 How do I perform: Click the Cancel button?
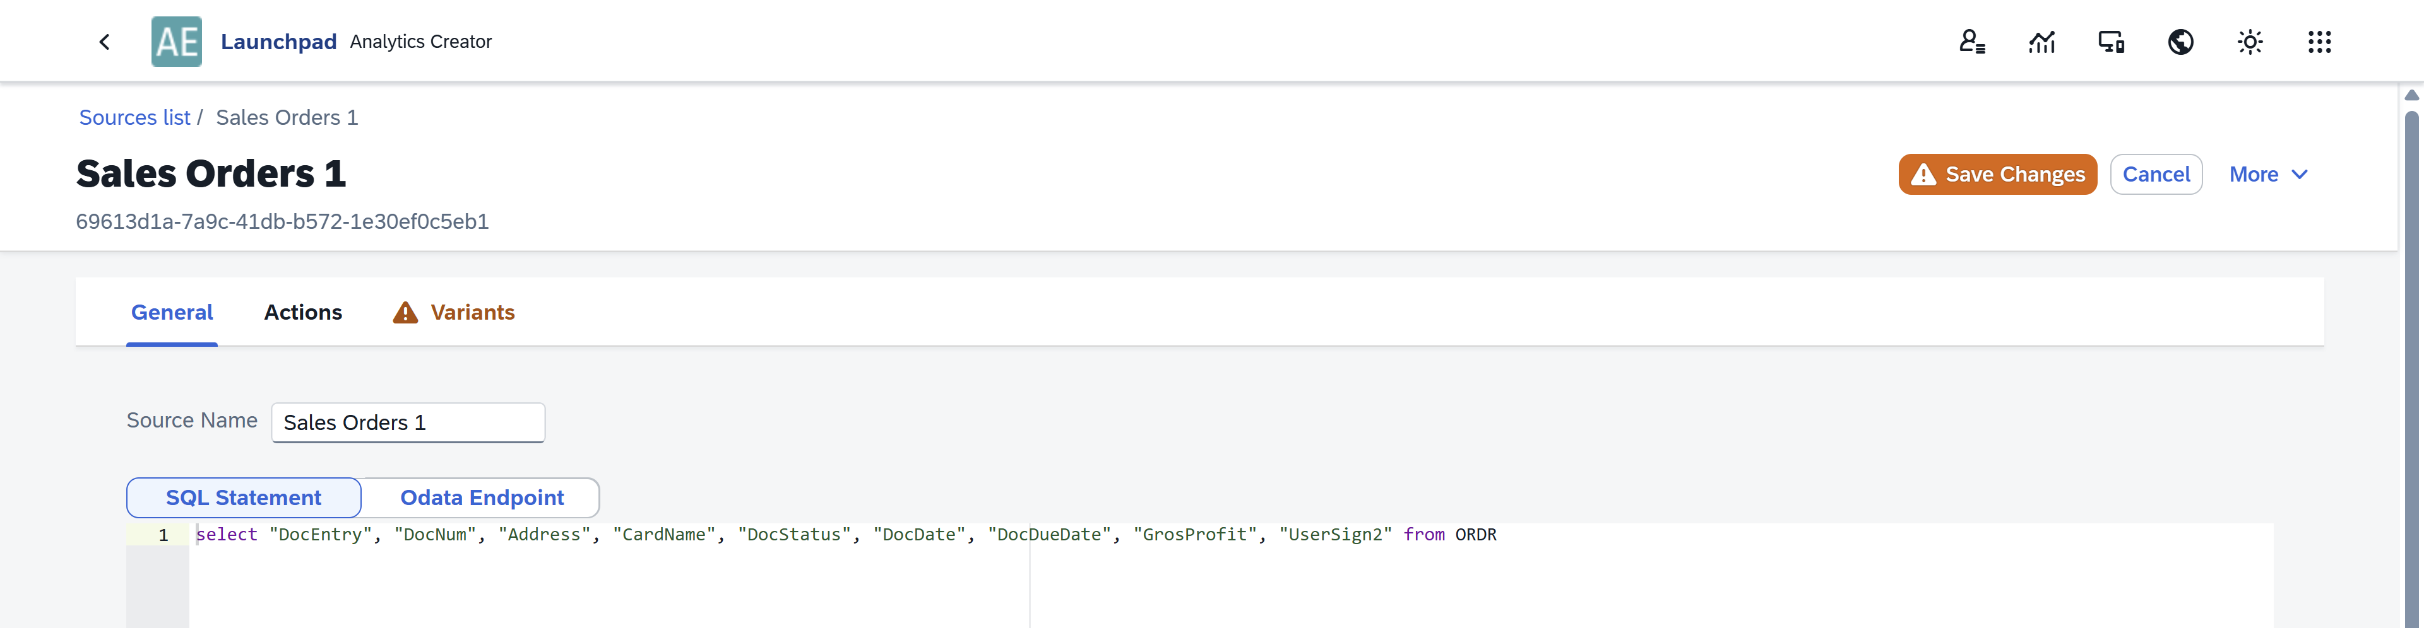[x=2155, y=174]
